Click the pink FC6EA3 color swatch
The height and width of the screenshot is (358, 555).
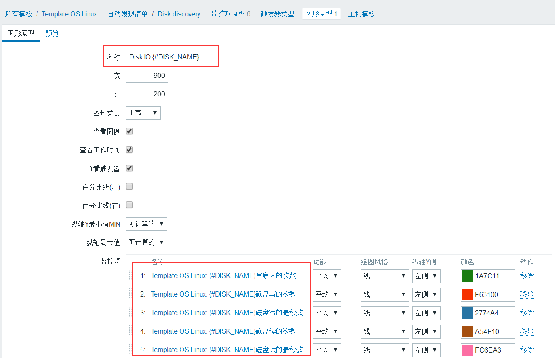tap(467, 350)
